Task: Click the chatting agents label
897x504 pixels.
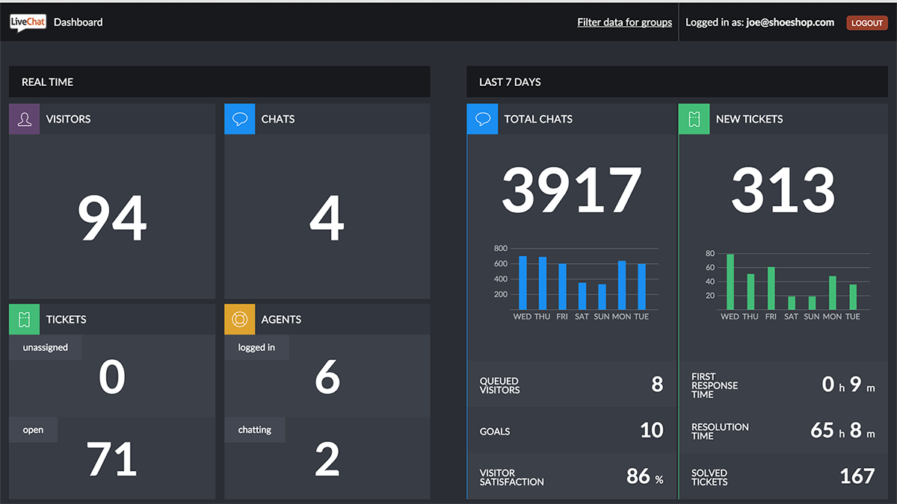Action: [x=255, y=430]
